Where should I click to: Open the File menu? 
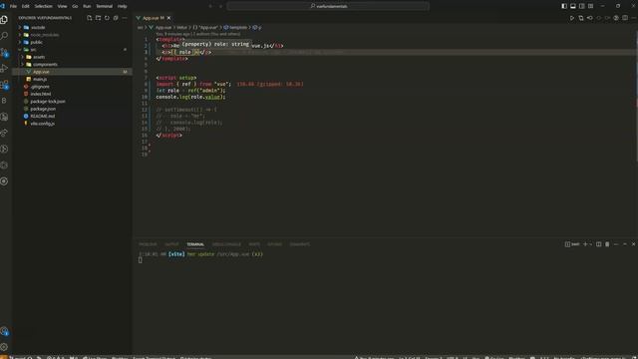click(x=13, y=6)
